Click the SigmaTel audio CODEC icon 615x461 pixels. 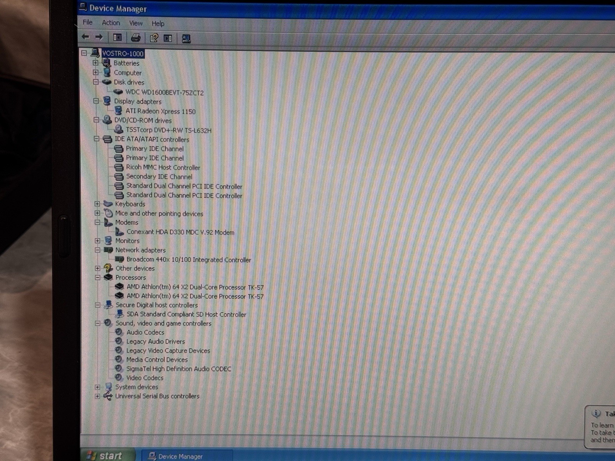click(x=119, y=368)
